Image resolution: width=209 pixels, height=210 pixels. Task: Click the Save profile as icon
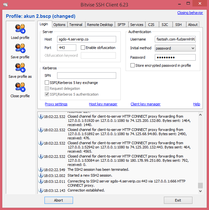click(x=20, y=68)
